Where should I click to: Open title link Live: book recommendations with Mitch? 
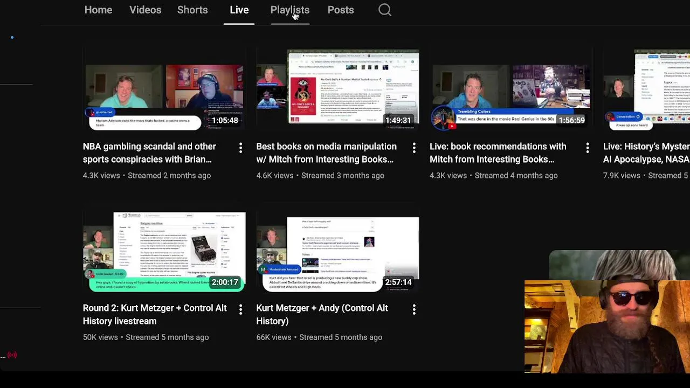click(498, 153)
